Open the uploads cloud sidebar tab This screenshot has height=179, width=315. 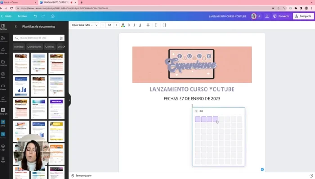[3, 51]
